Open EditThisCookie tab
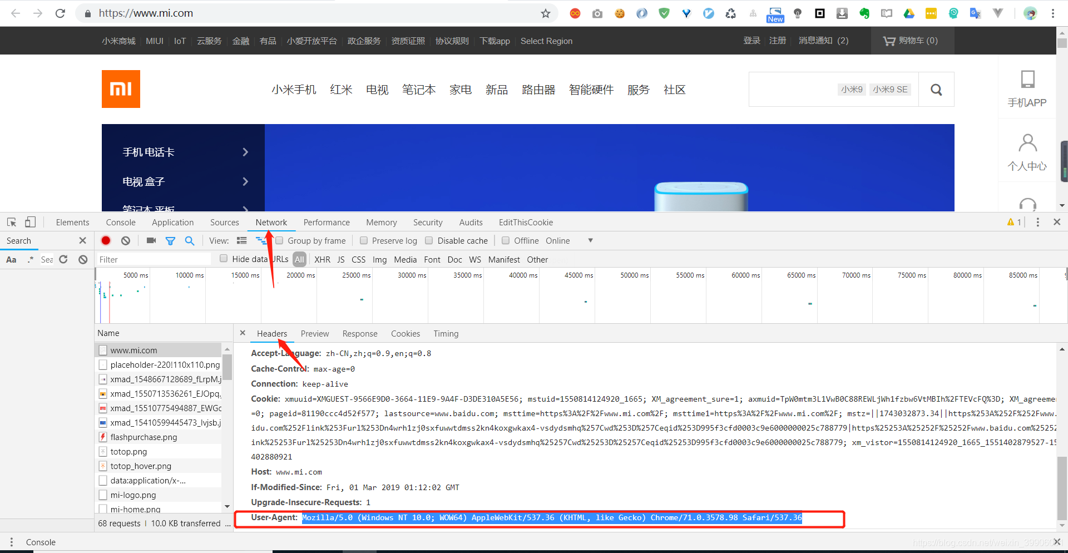 pyautogui.click(x=526, y=222)
